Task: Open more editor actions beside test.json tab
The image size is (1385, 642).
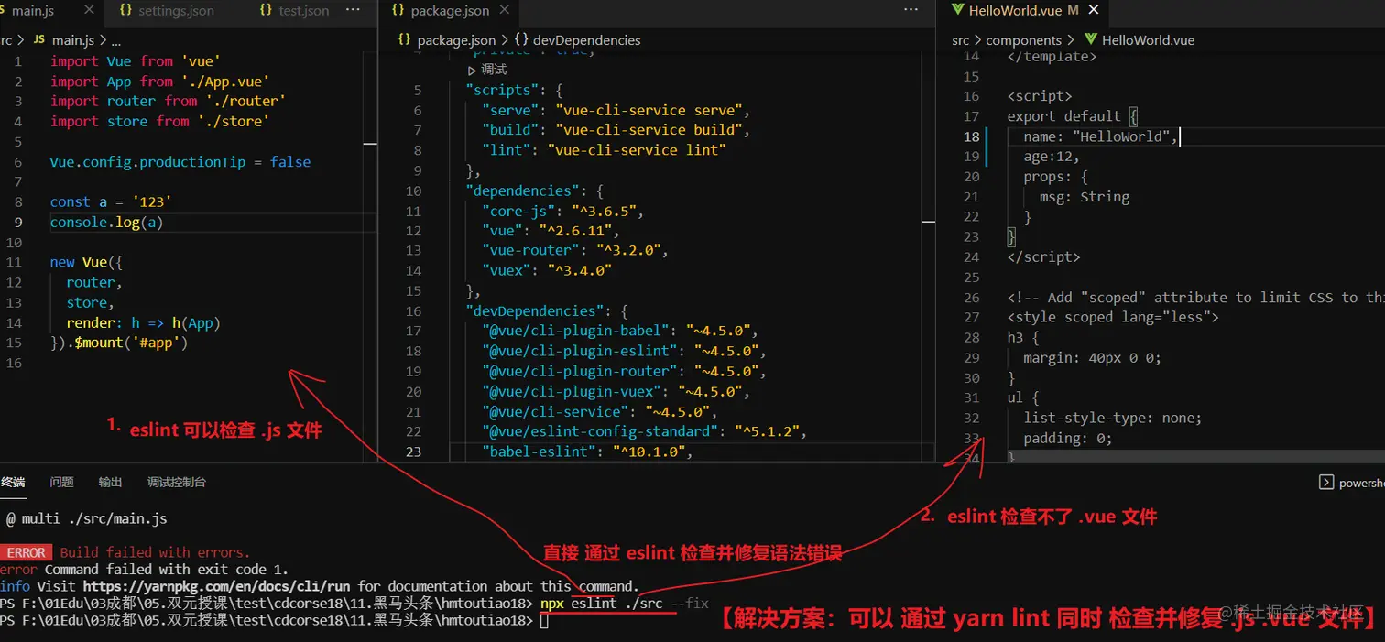Action: point(351,12)
